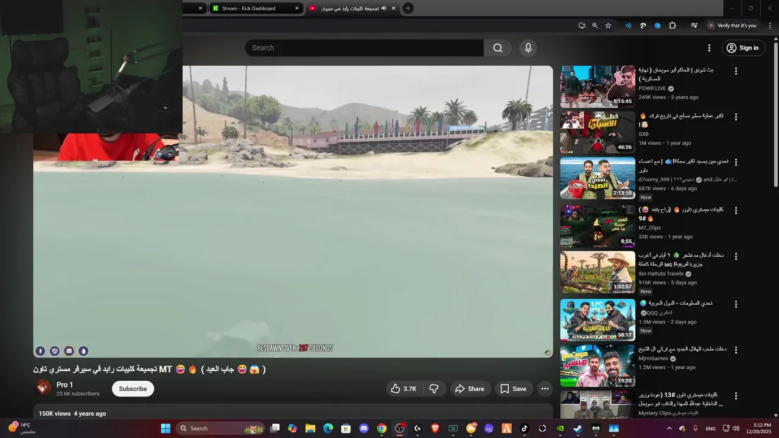
Task: Play the 58:17 Arab countries quiz thumbnail
Action: click(598, 320)
